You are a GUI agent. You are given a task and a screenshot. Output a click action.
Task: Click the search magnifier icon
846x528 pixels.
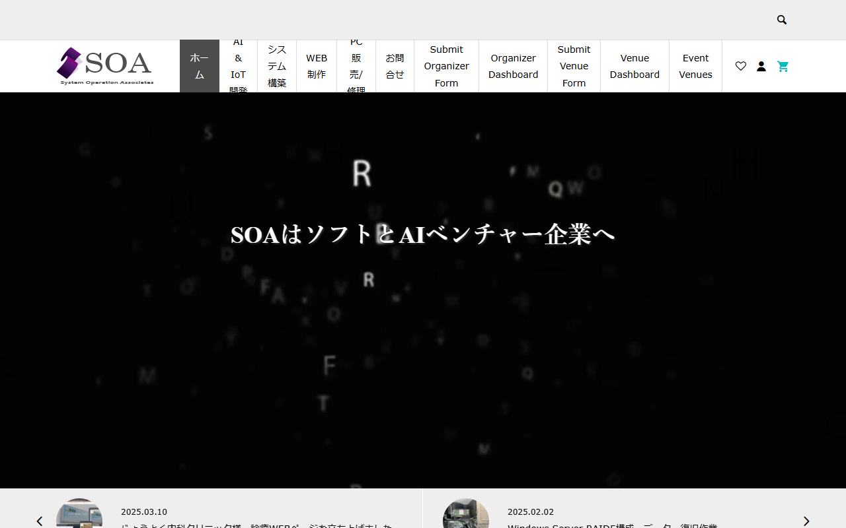[782, 20]
